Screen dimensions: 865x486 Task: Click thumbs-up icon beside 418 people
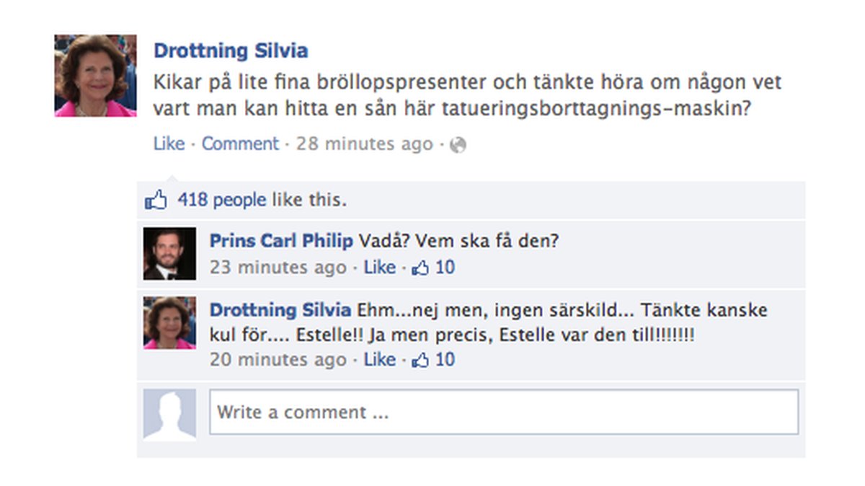156,200
